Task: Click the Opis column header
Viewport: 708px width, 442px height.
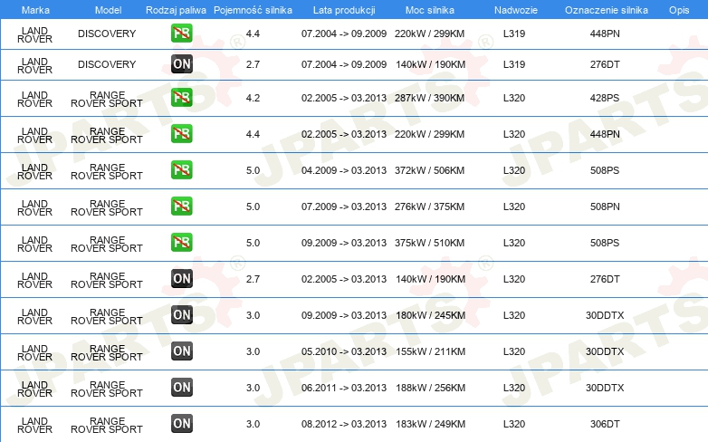Action: click(x=679, y=10)
